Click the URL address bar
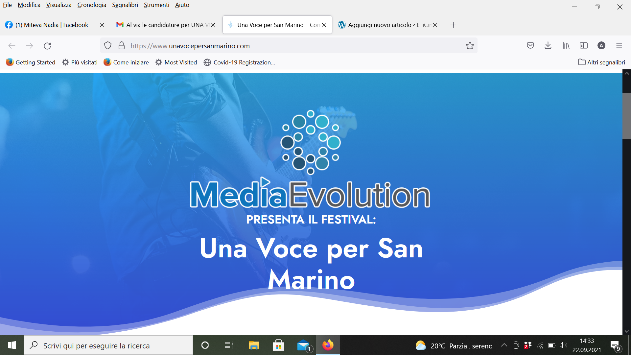 point(289,46)
